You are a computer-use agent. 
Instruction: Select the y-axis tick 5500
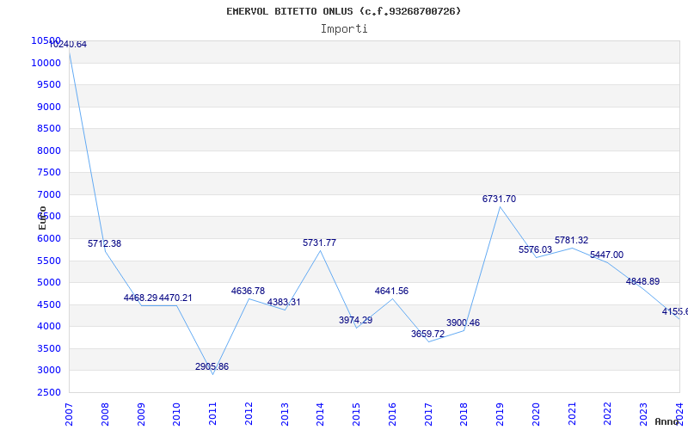click(48, 261)
